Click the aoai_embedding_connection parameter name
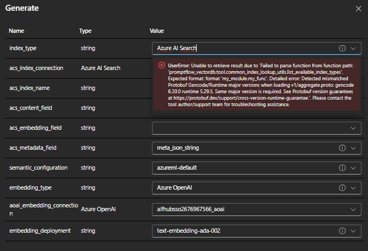 44,210
